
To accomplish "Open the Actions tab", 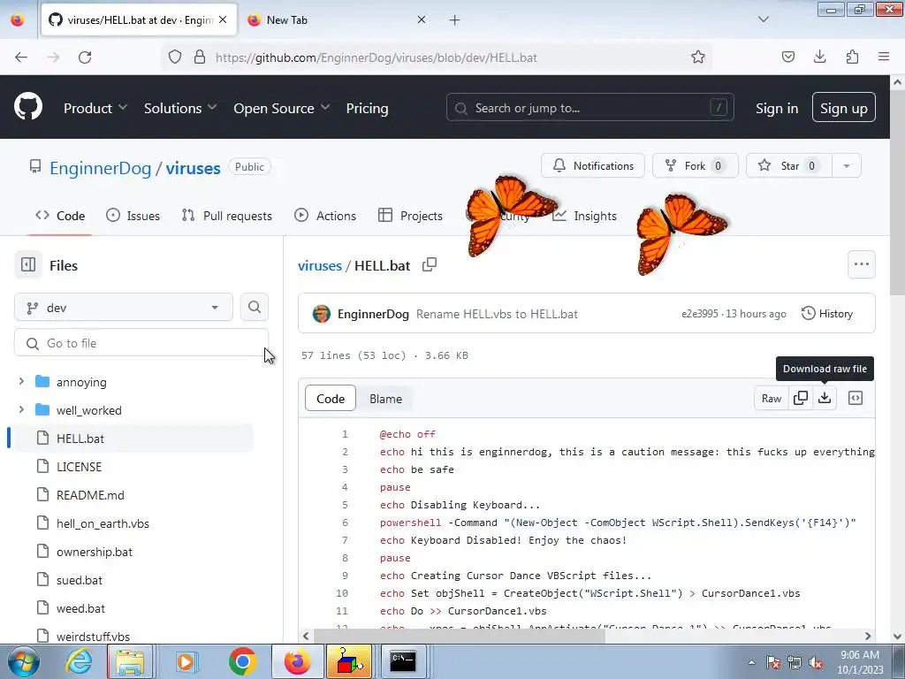I will pos(325,216).
